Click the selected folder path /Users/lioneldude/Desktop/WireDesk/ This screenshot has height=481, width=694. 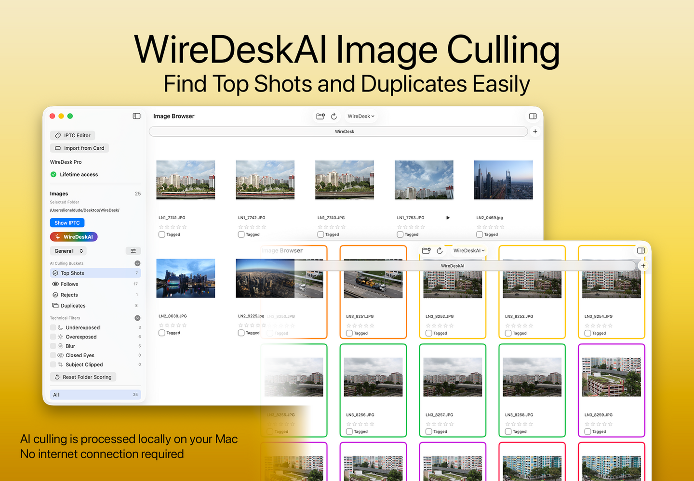pos(85,210)
